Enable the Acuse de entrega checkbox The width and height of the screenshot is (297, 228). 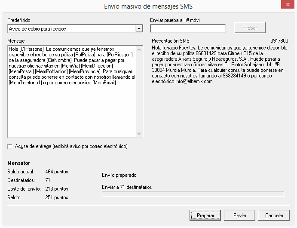[10, 146]
